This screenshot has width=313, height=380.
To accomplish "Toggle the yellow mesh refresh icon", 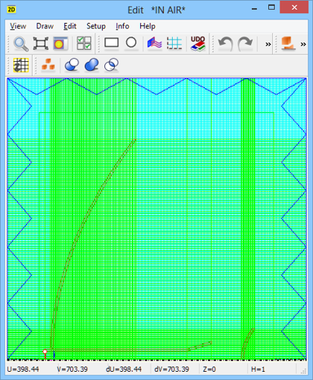I will point(21,65).
